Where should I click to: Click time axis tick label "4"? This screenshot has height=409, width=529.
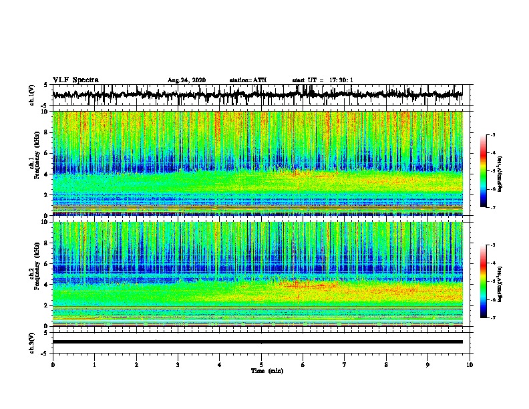(x=220, y=365)
